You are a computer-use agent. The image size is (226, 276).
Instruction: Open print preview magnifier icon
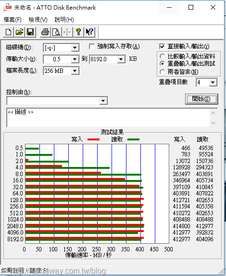tap(56, 32)
